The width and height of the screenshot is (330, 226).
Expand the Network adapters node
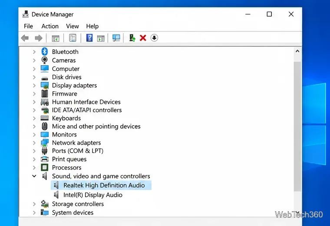tap(34, 143)
